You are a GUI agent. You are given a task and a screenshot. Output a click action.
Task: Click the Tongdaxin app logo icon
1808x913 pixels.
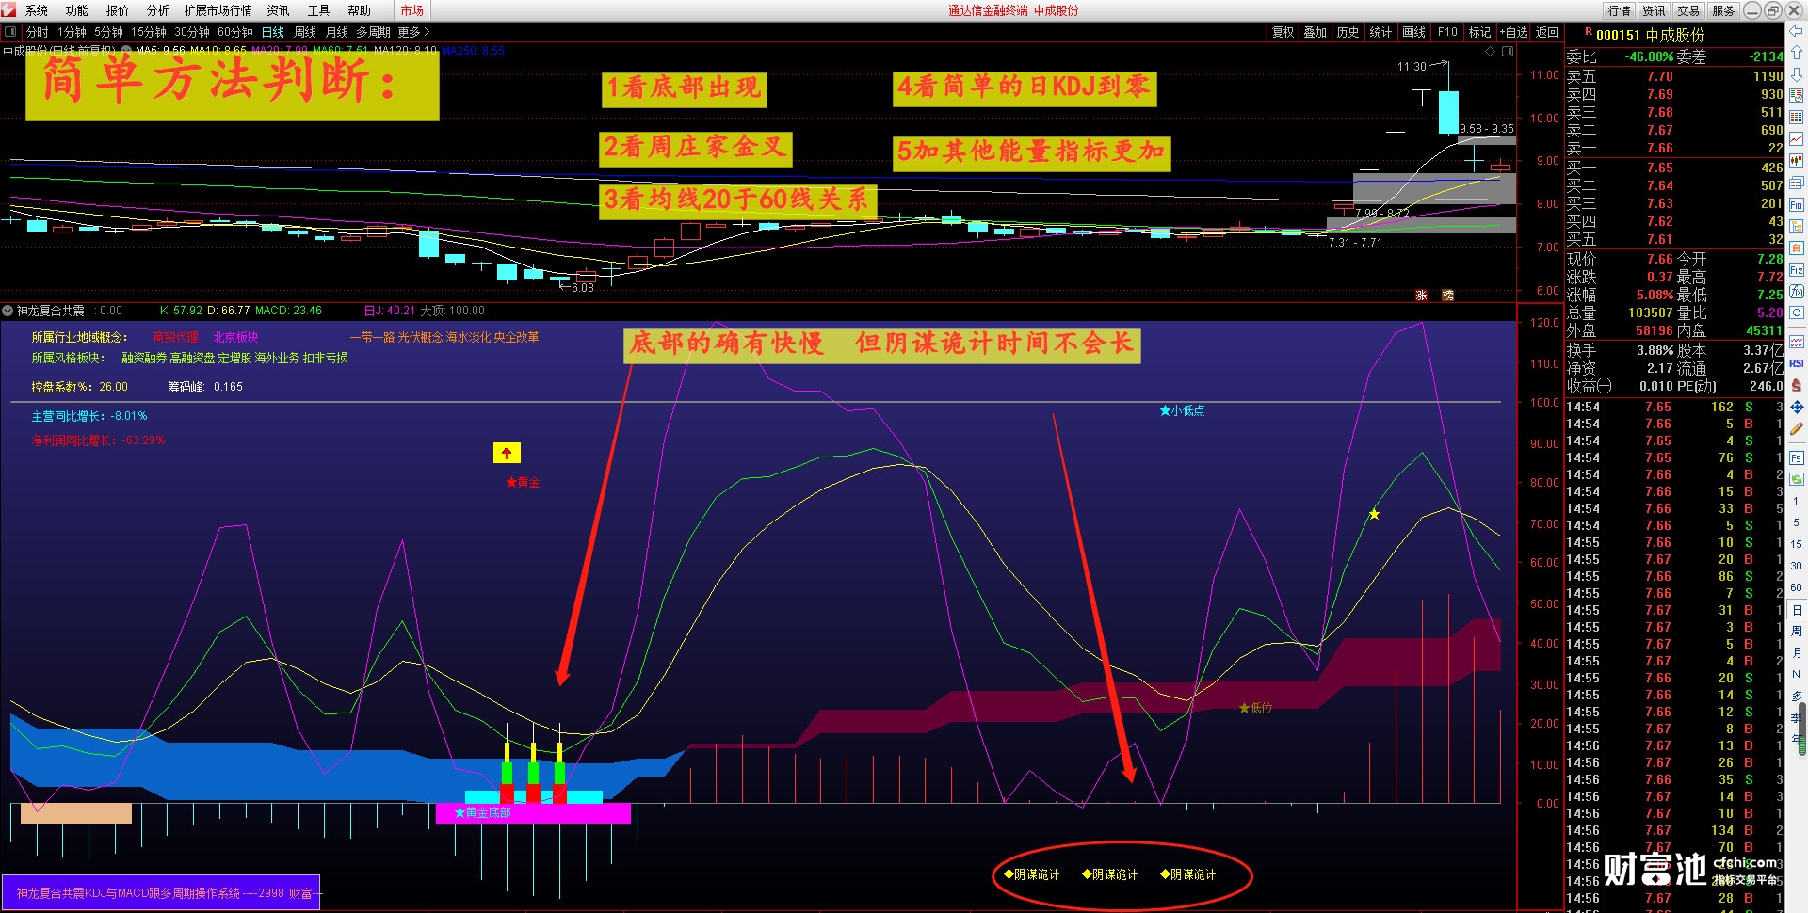[x=8, y=10]
